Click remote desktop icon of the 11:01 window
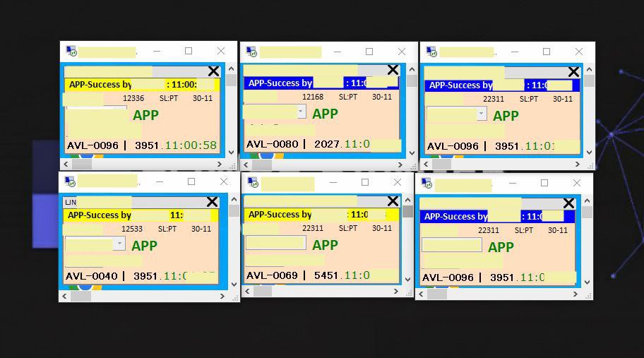This screenshot has height=358, width=644. click(x=431, y=52)
